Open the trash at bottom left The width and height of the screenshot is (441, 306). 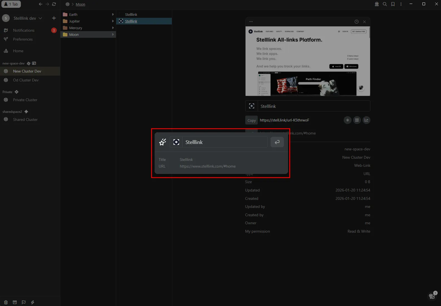coord(6,302)
